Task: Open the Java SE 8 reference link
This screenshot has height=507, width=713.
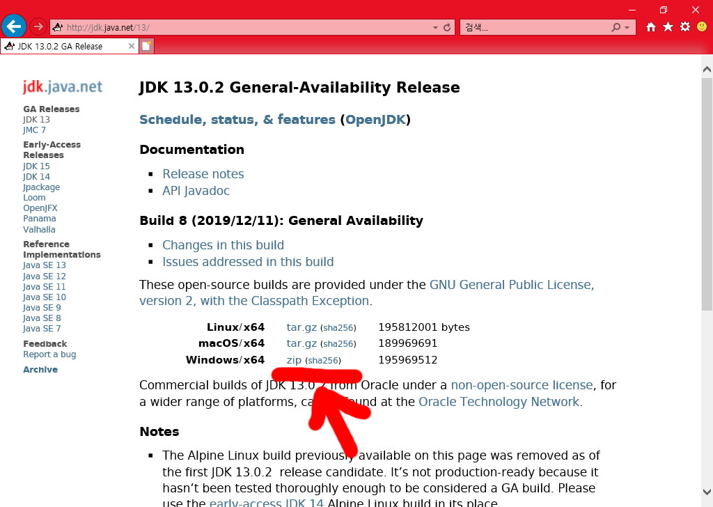Action: pos(42,318)
